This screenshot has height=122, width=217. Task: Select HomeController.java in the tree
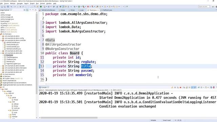click(13, 47)
